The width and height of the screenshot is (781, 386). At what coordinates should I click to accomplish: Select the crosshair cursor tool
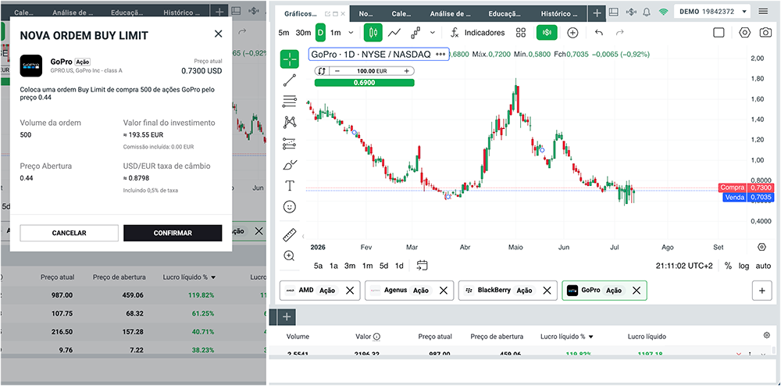[x=290, y=59]
